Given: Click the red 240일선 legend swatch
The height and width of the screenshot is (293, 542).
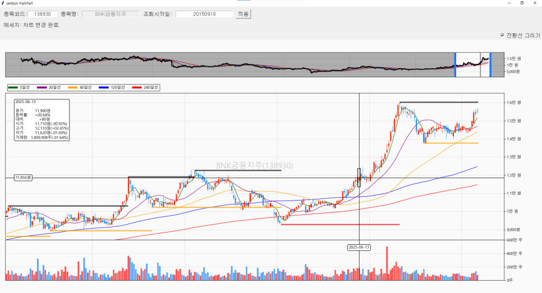Looking at the screenshot, I should coord(137,87).
